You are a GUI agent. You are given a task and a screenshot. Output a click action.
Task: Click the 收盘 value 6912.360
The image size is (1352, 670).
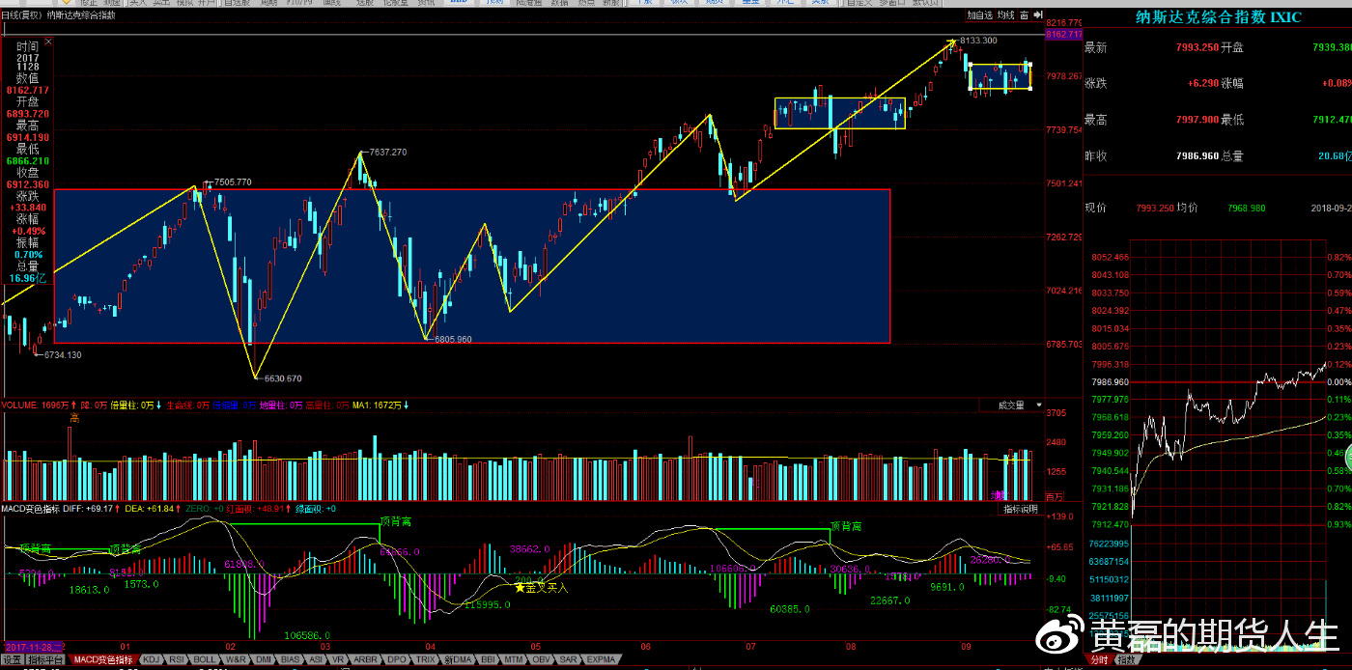point(27,184)
